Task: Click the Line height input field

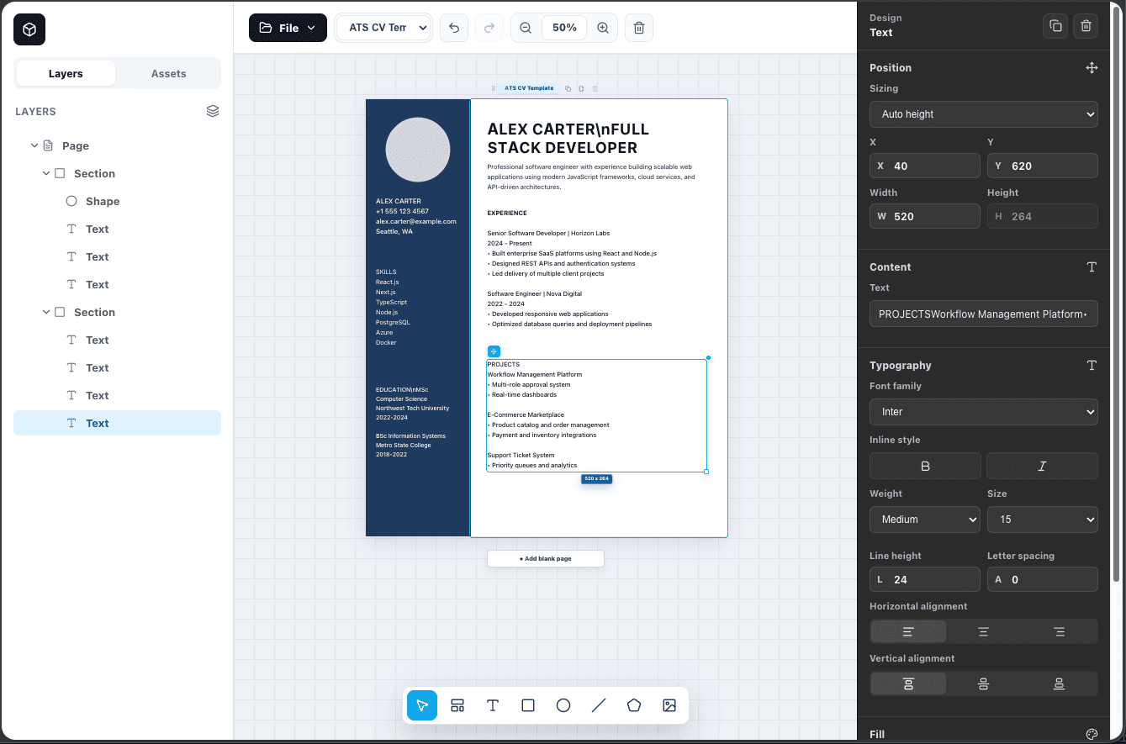Action: pyautogui.click(x=925, y=579)
